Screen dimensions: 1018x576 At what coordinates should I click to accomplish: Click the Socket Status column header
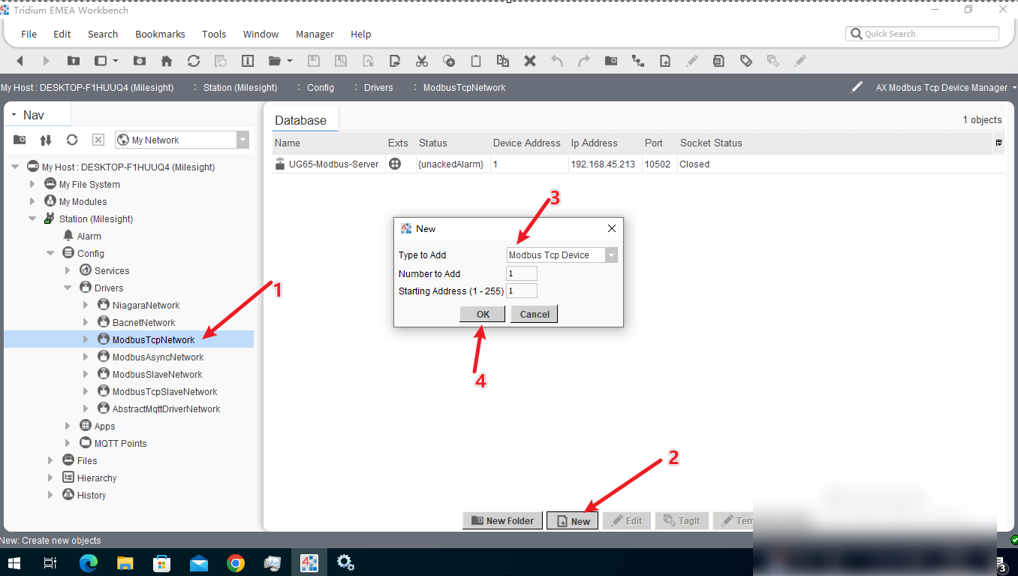(x=711, y=143)
